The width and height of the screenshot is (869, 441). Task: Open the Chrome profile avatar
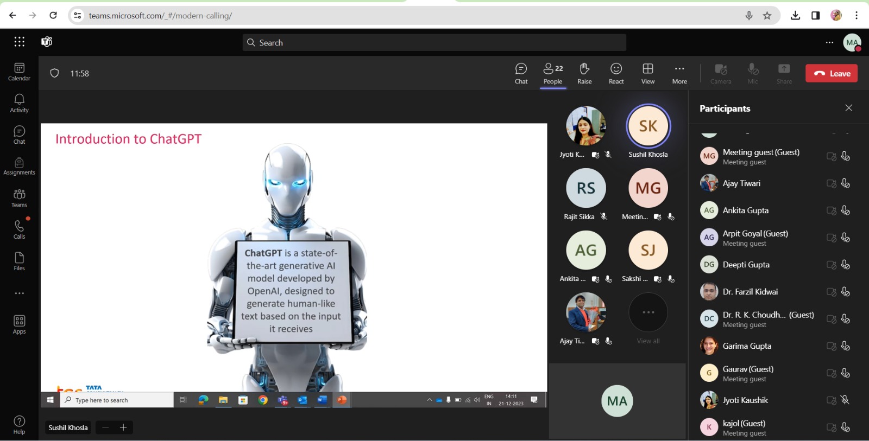pos(836,15)
